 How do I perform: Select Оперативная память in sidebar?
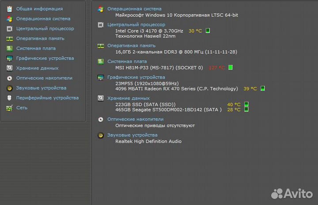coord(40,39)
